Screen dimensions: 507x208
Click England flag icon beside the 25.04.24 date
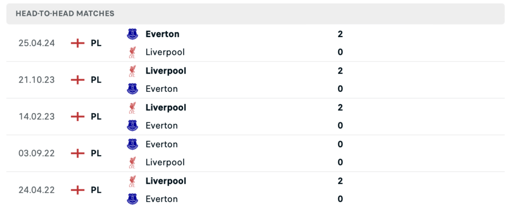pyautogui.click(x=78, y=43)
